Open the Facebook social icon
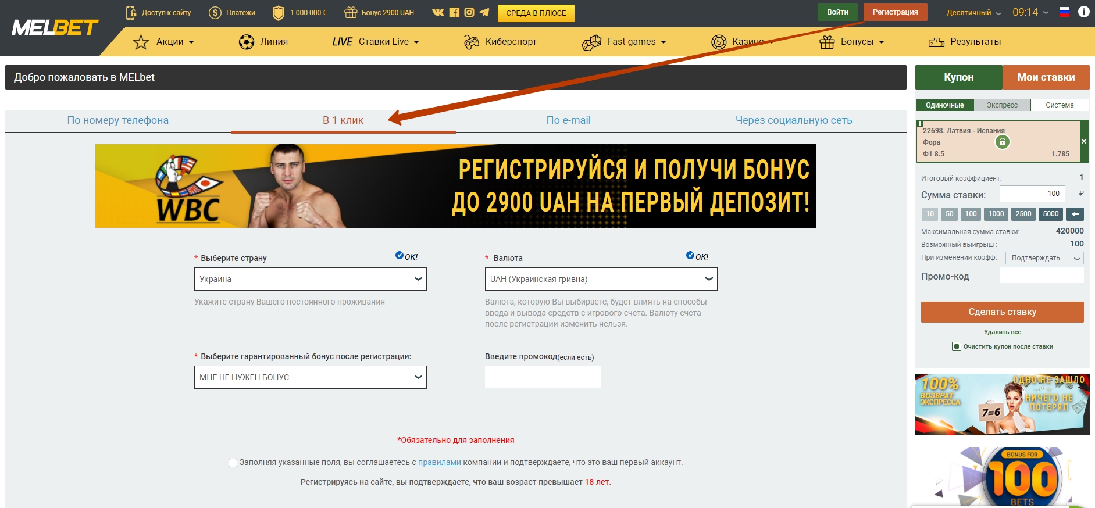 pos(454,12)
